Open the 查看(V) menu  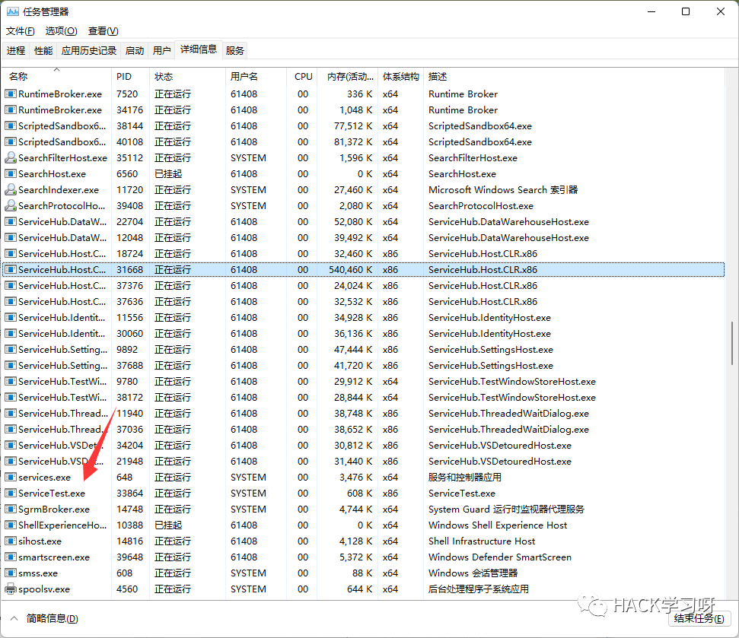coord(104,31)
